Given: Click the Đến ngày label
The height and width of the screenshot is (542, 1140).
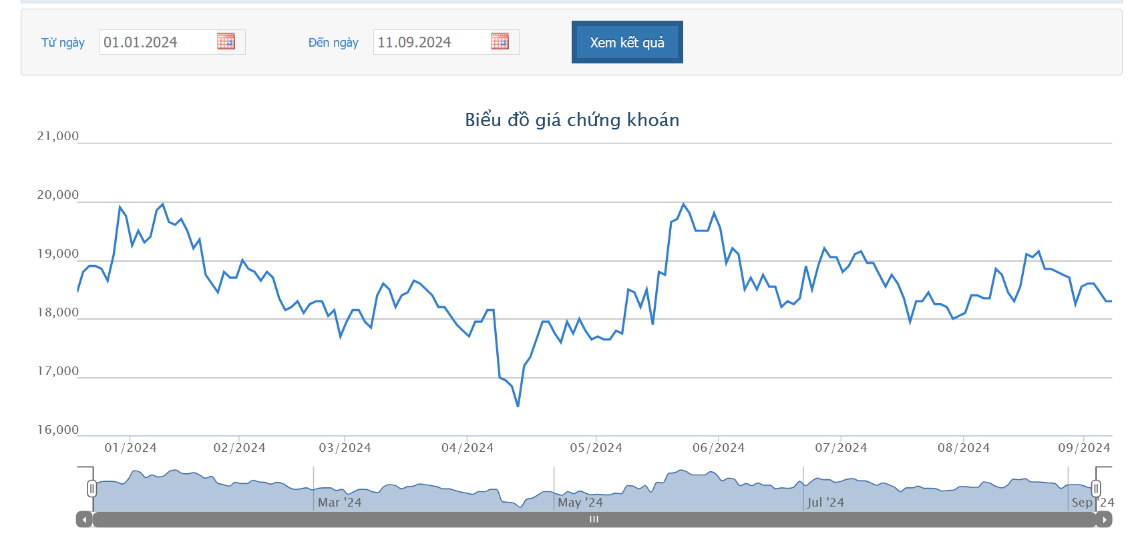Looking at the screenshot, I should point(333,43).
